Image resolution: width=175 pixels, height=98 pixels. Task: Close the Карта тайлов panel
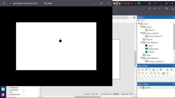(x=174, y=66)
